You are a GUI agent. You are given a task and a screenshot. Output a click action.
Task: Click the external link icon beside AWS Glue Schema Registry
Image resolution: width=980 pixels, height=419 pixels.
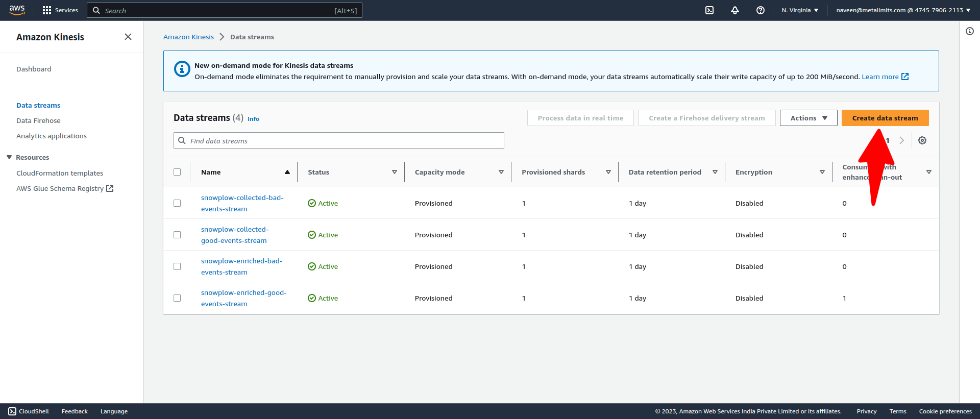110,188
